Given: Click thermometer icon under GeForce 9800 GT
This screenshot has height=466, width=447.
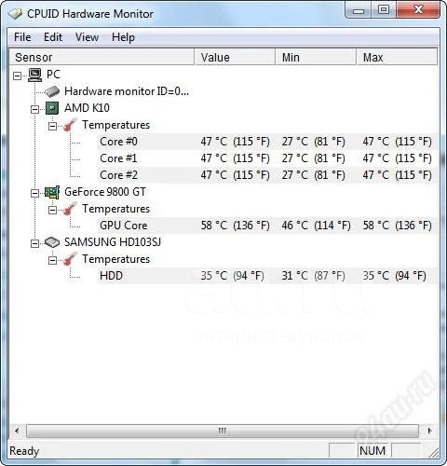Looking at the screenshot, I should [70, 209].
